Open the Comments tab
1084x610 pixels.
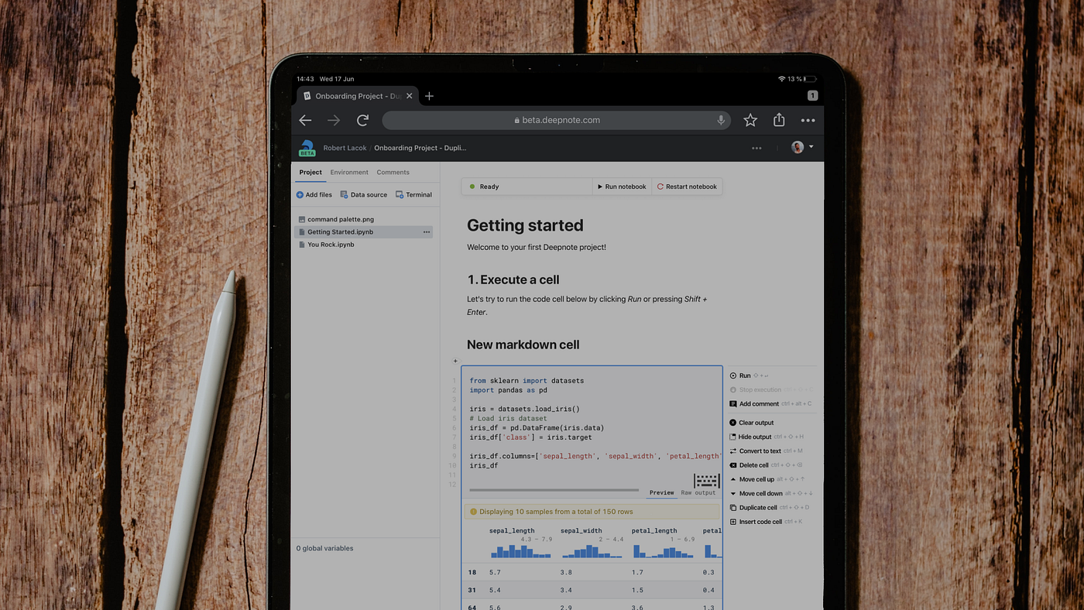[x=393, y=172]
